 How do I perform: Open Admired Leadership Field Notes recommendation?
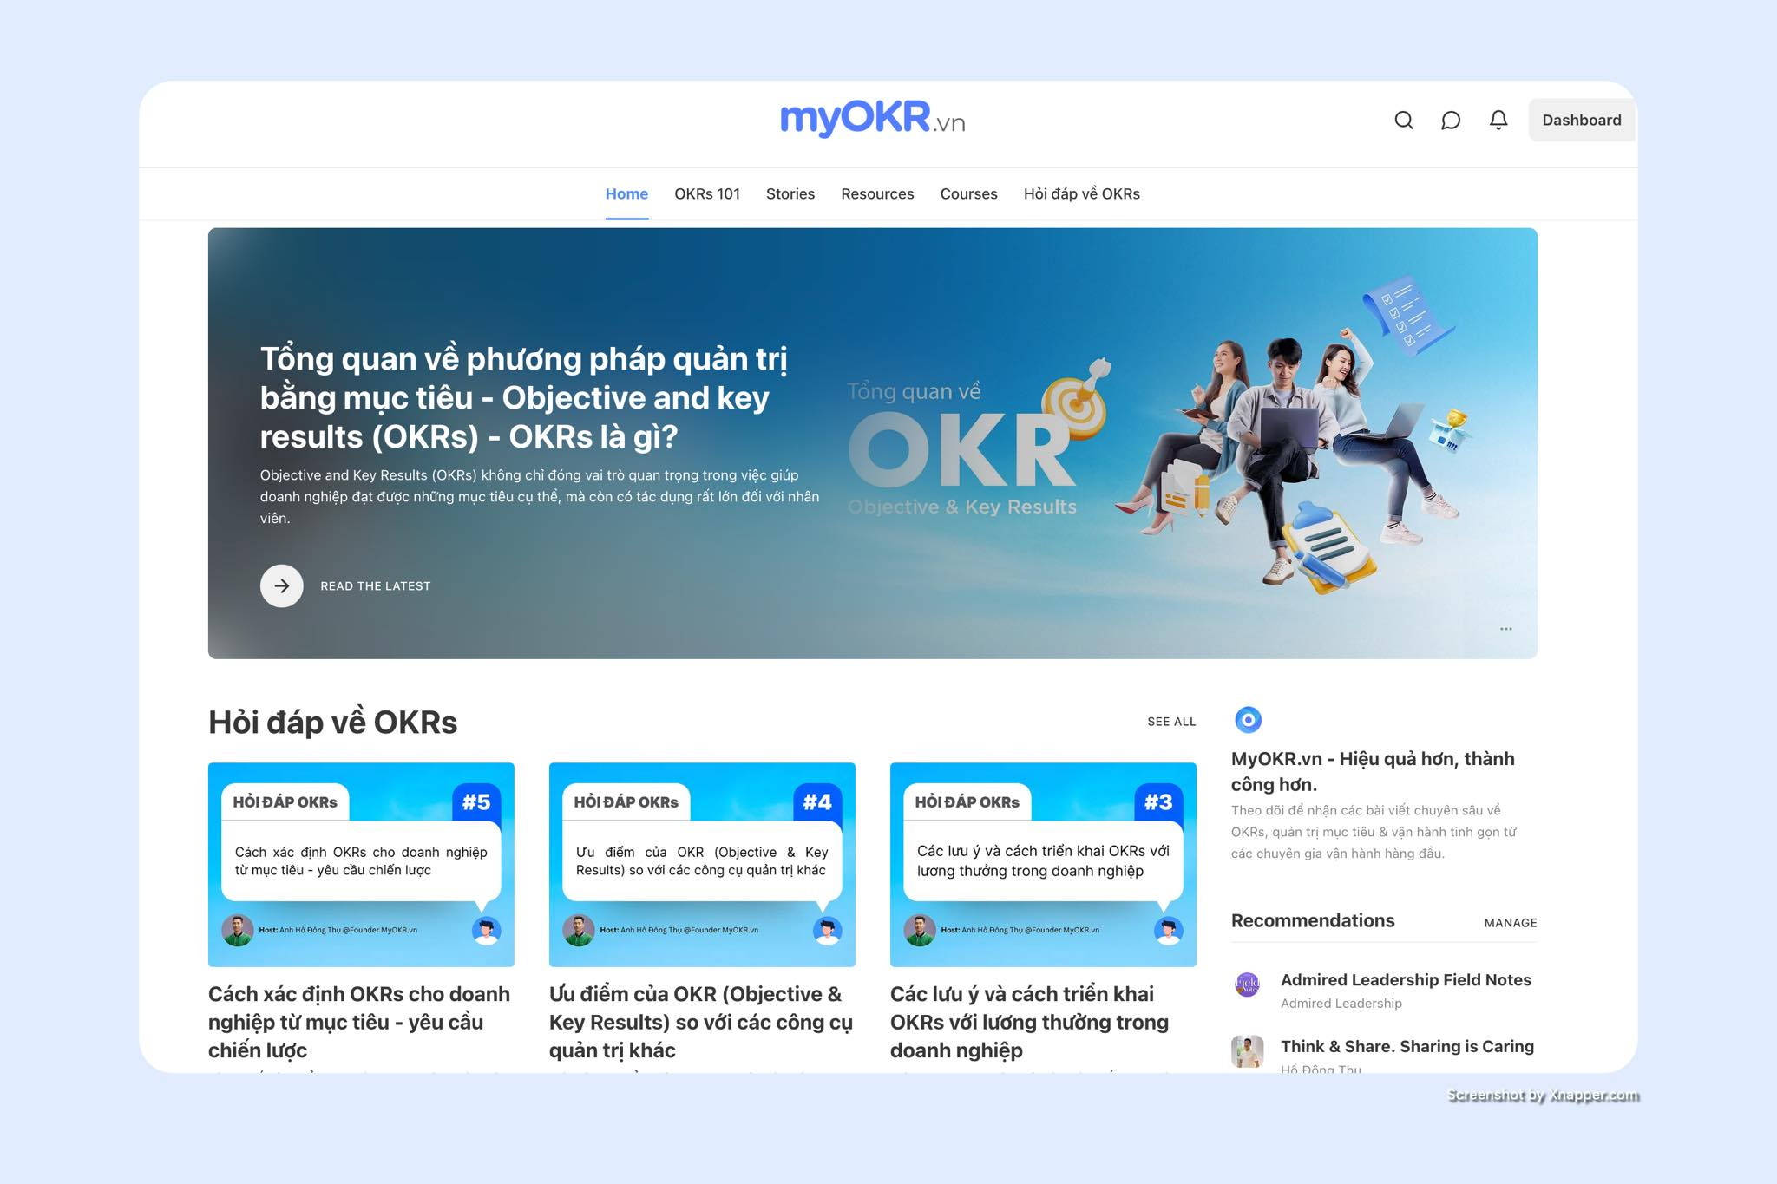[1406, 979]
